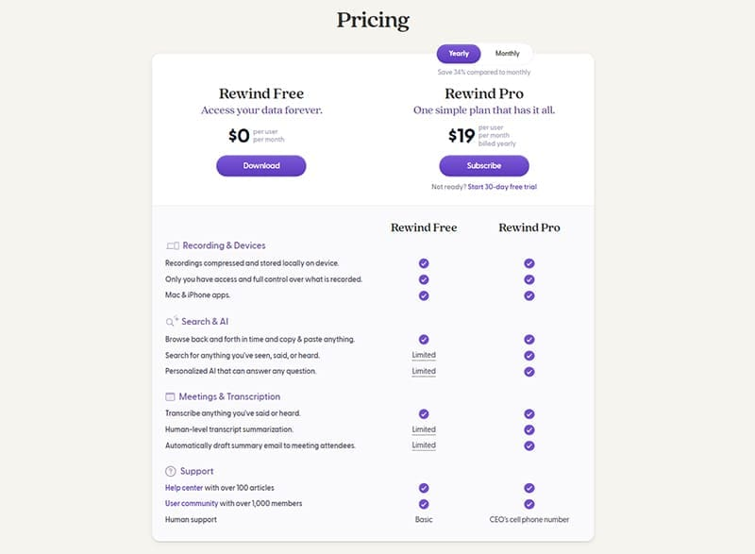Click the Support question mark icon

coord(171,471)
